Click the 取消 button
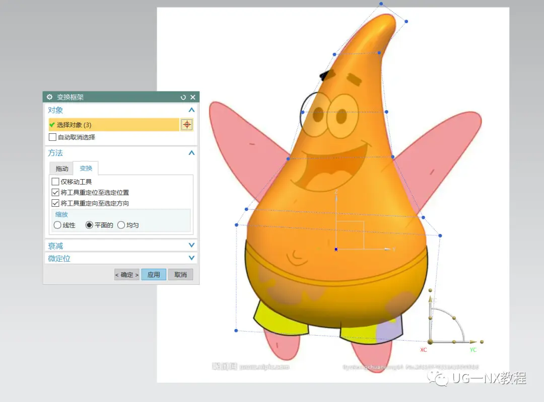Image resolution: width=544 pixels, height=402 pixels. tap(180, 275)
